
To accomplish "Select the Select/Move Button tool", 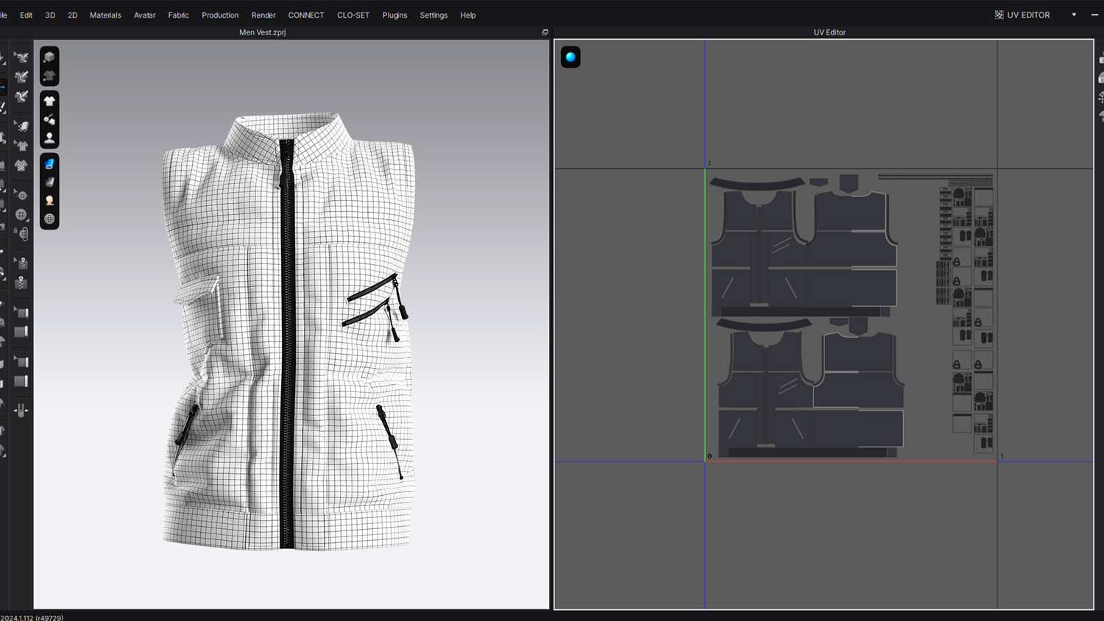I will (21, 196).
